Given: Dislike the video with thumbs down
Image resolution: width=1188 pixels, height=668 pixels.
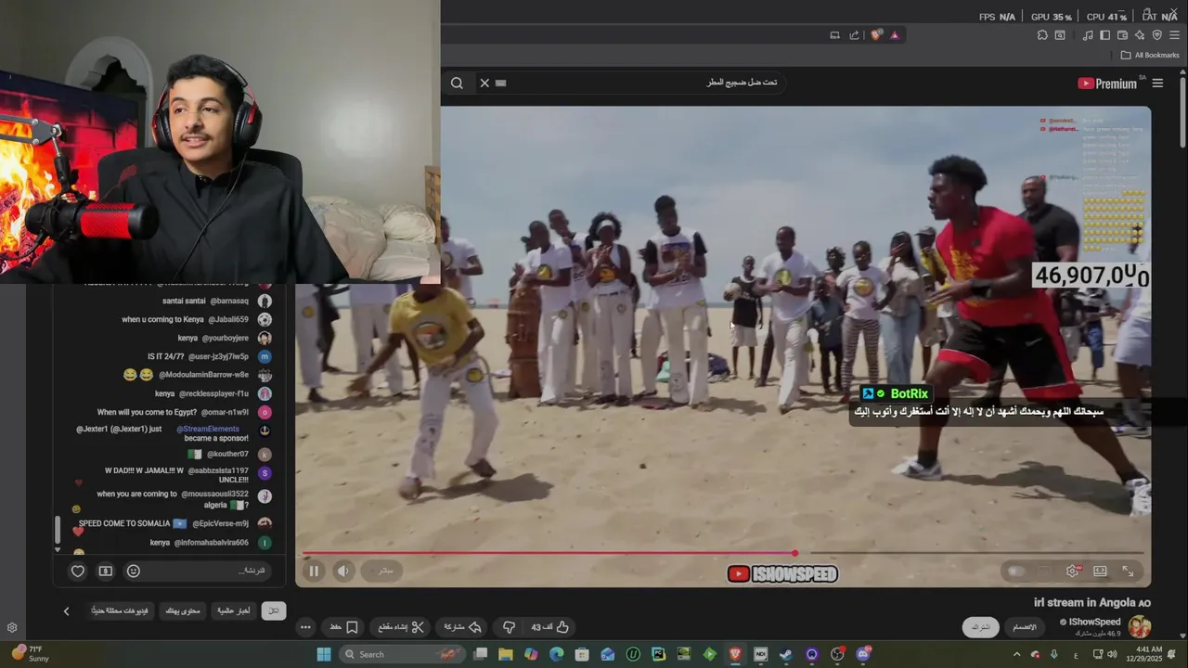Looking at the screenshot, I should pyautogui.click(x=509, y=627).
